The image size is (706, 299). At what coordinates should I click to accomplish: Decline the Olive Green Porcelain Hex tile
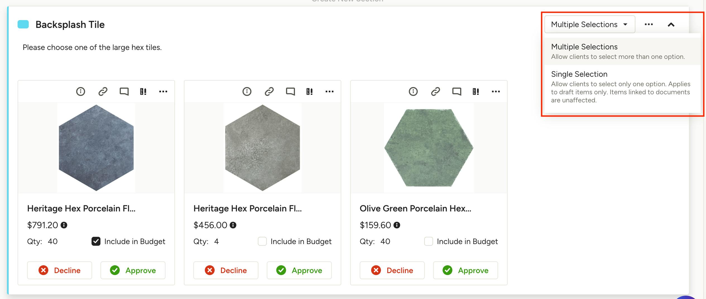pos(392,270)
